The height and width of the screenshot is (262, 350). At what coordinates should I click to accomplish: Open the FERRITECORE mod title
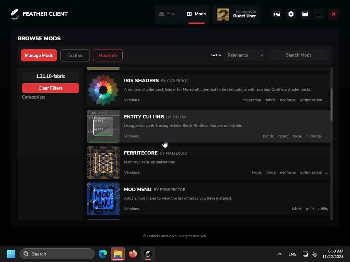pyautogui.click(x=140, y=153)
